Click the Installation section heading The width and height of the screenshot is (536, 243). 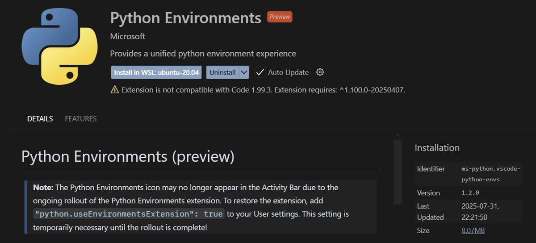pos(437,148)
